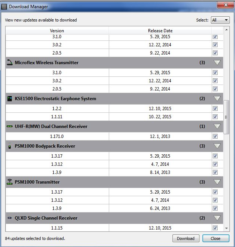Click the scroll up arrow of the list

[226, 30]
